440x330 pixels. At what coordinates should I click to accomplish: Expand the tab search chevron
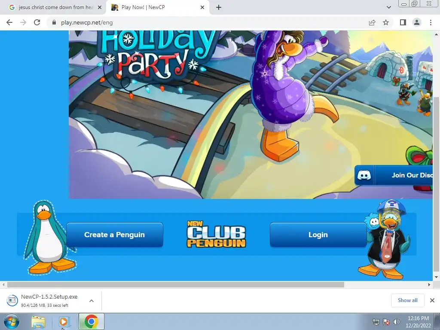(388, 8)
